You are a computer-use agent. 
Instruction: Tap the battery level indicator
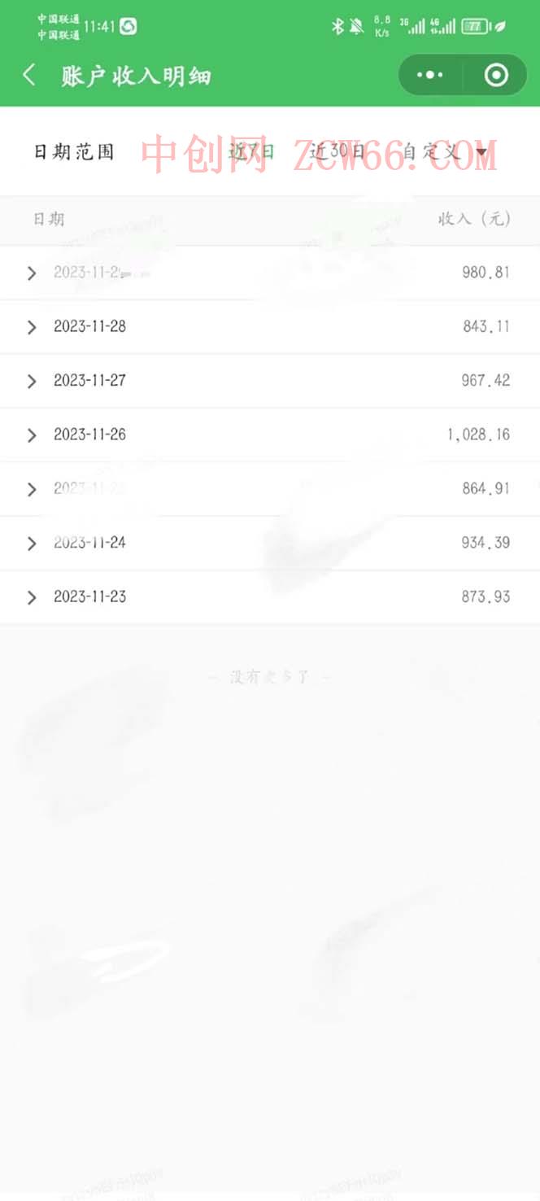(x=474, y=26)
